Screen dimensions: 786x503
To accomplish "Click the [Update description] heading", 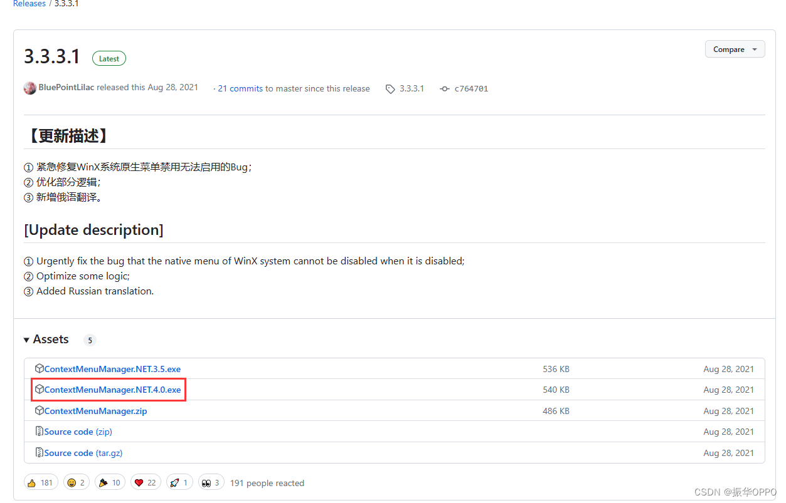I will pos(94,230).
